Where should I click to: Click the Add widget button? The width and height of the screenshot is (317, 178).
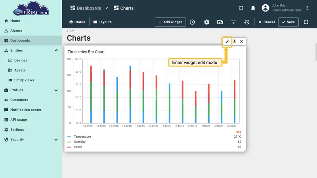tap(170, 22)
